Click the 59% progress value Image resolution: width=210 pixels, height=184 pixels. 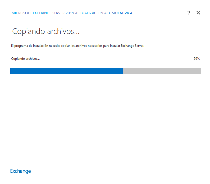(x=197, y=59)
